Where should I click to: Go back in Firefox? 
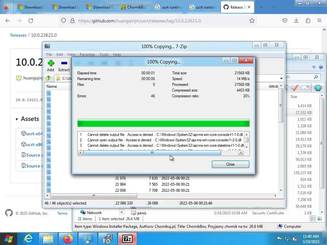click(8, 21)
